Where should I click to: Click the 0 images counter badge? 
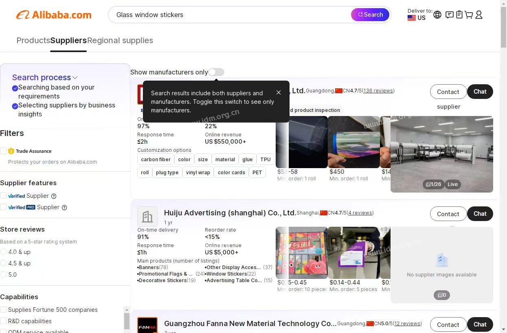(442, 295)
